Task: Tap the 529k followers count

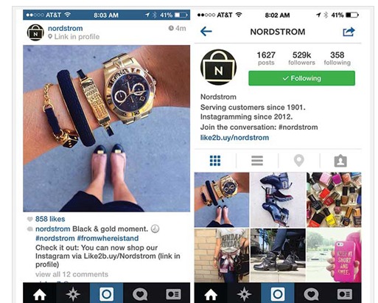Action: coord(301,58)
